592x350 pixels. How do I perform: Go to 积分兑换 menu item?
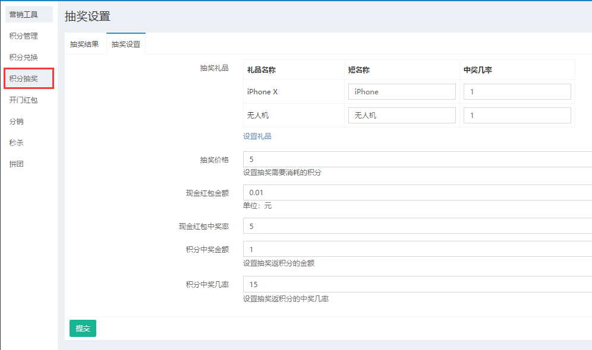click(24, 57)
